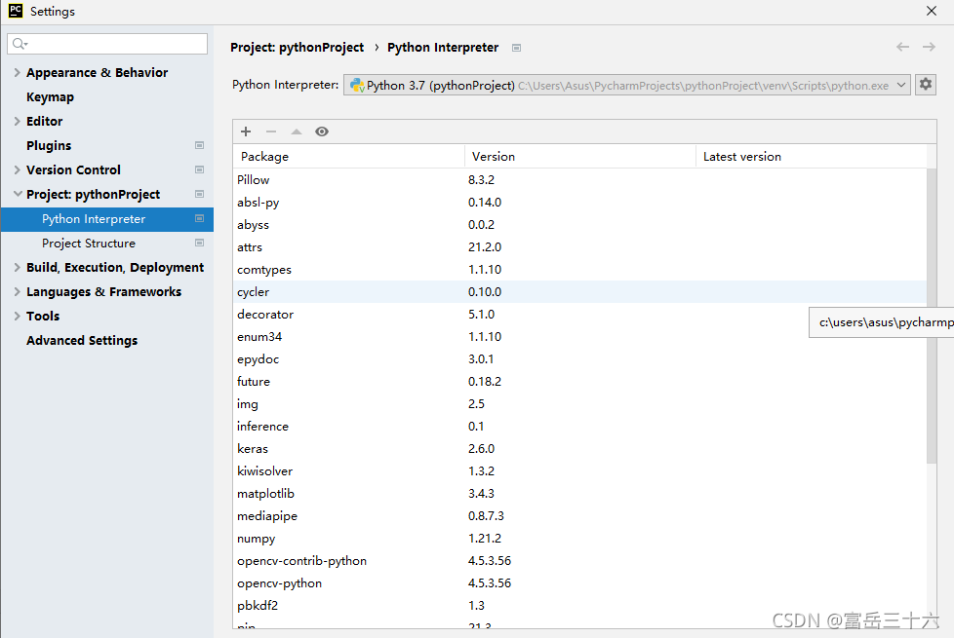
Task: Click the PyCharm logo in title bar
Action: click(16, 11)
